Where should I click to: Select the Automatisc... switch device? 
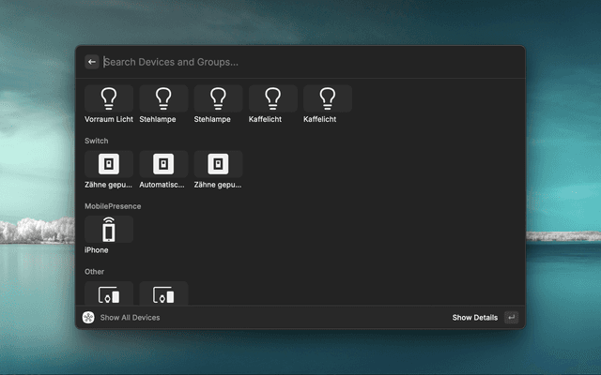163,165
